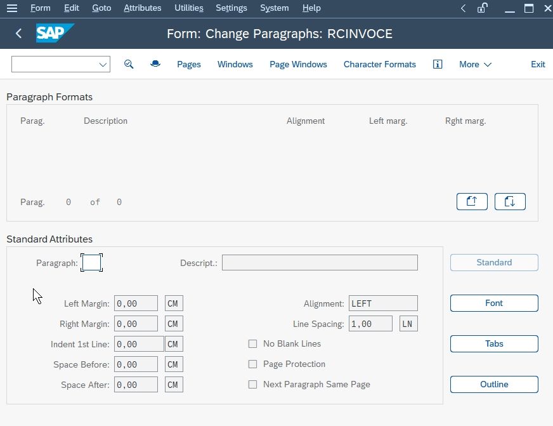This screenshot has width=553, height=426.
Task: Maximize the SAP window
Action: 529,8
